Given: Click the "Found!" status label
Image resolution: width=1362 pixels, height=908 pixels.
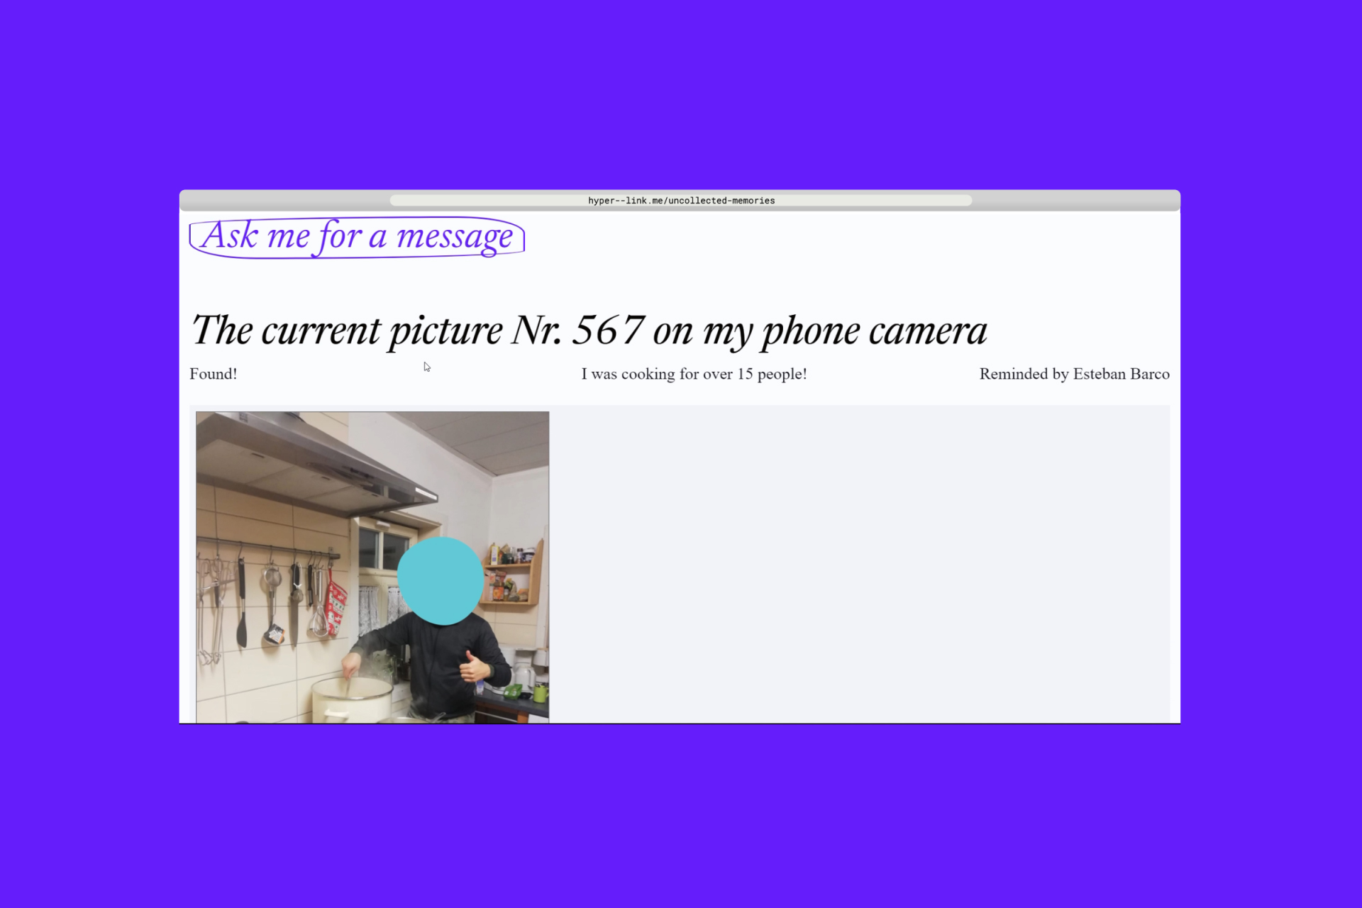Looking at the screenshot, I should pos(213,374).
